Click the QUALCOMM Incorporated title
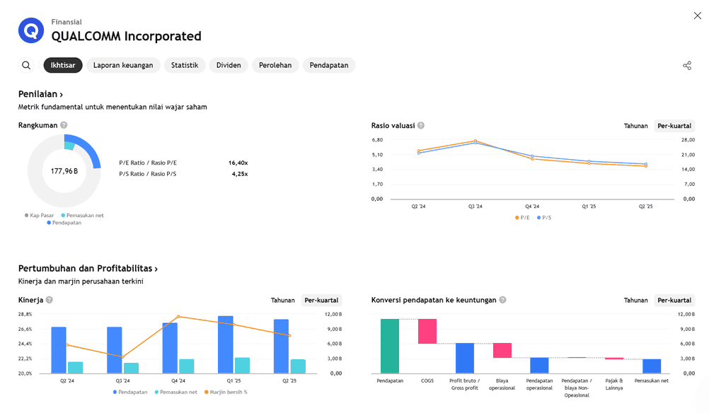 (126, 36)
